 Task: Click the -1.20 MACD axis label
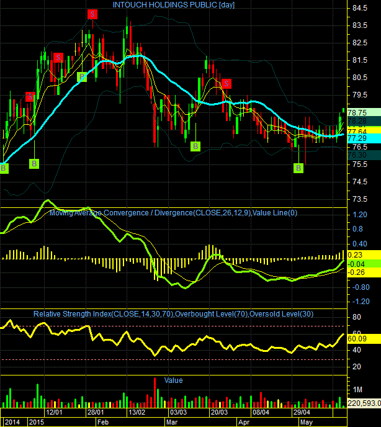point(360,302)
